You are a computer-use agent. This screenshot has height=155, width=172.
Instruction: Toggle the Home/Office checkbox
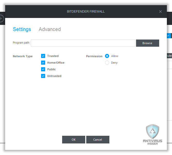coord(43,63)
